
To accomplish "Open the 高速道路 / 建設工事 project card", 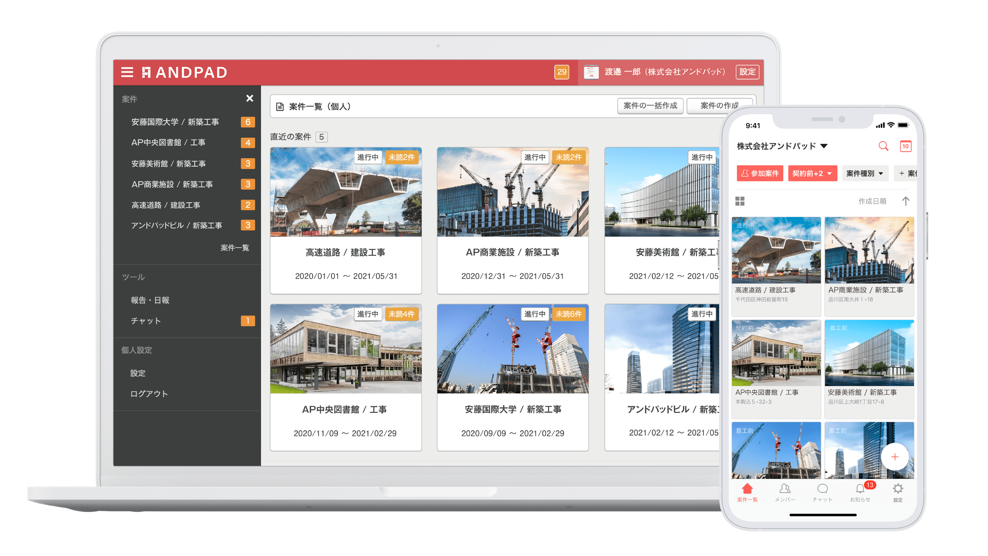I will click(x=346, y=219).
